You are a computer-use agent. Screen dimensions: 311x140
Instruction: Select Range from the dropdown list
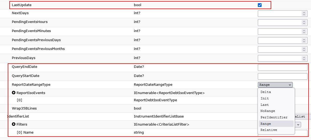276,124
